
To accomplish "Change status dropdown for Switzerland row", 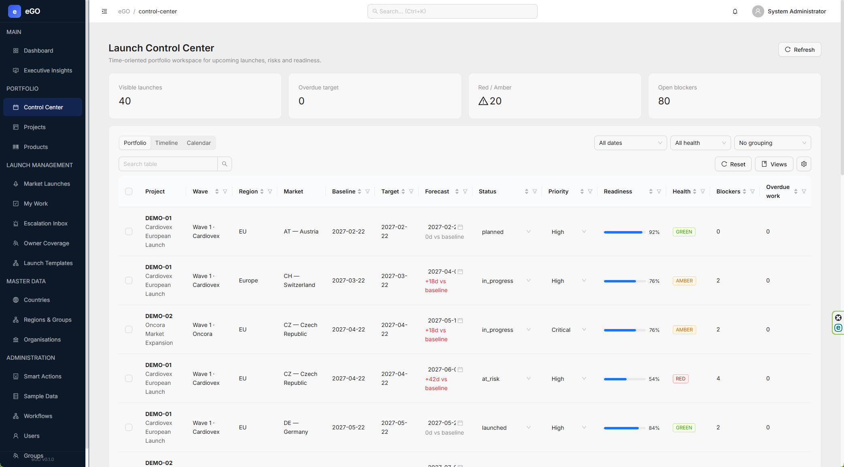I will click(x=506, y=281).
